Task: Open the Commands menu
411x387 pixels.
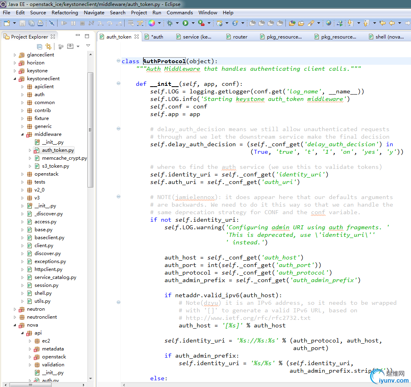Action: (180, 13)
